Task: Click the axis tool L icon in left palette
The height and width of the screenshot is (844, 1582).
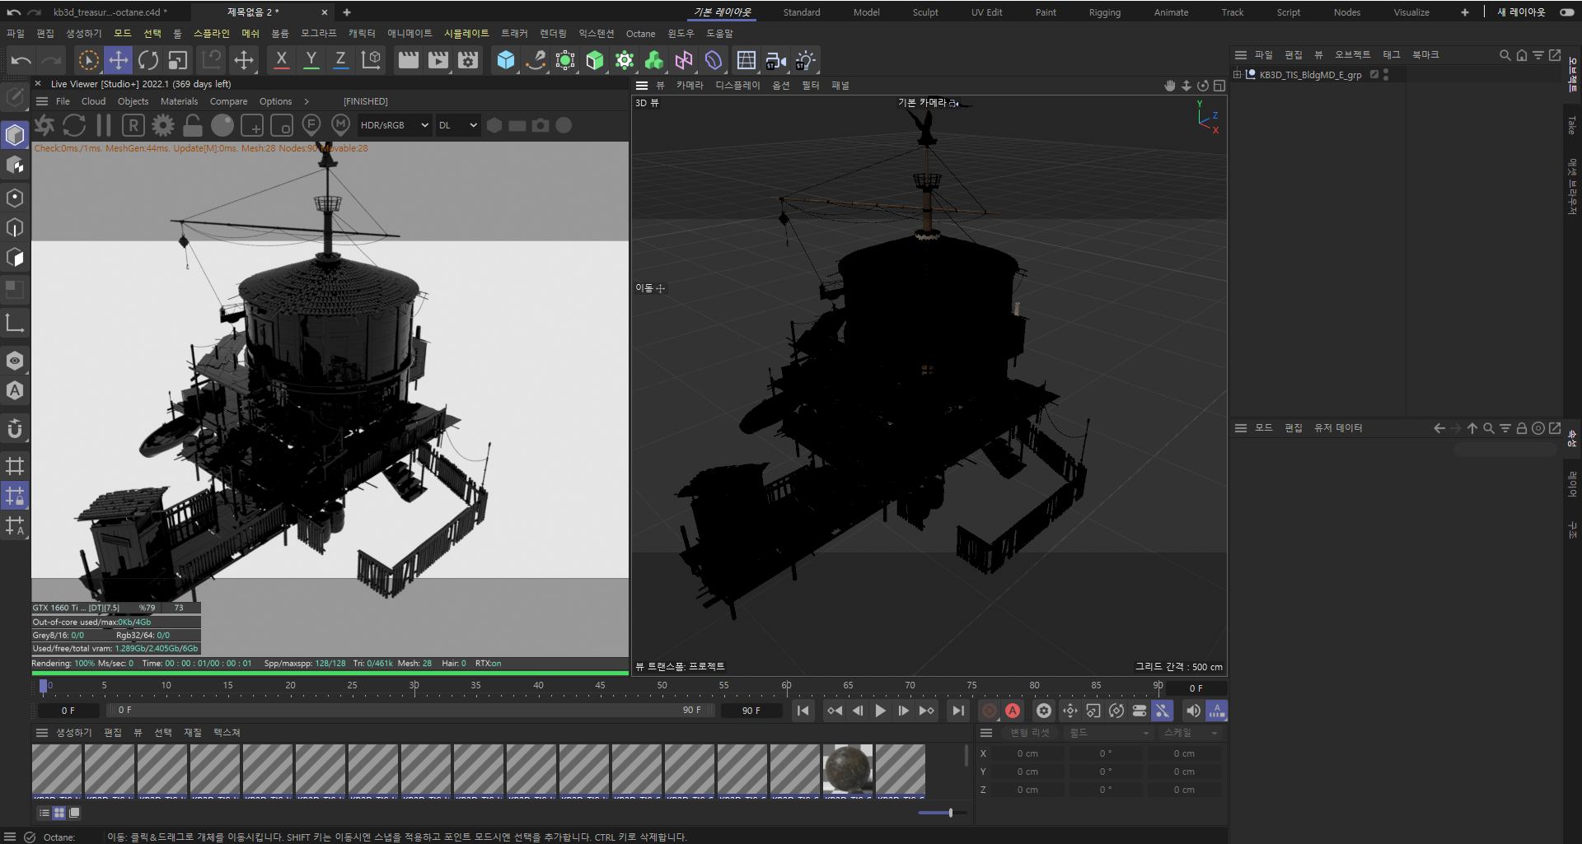Action: 15,323
